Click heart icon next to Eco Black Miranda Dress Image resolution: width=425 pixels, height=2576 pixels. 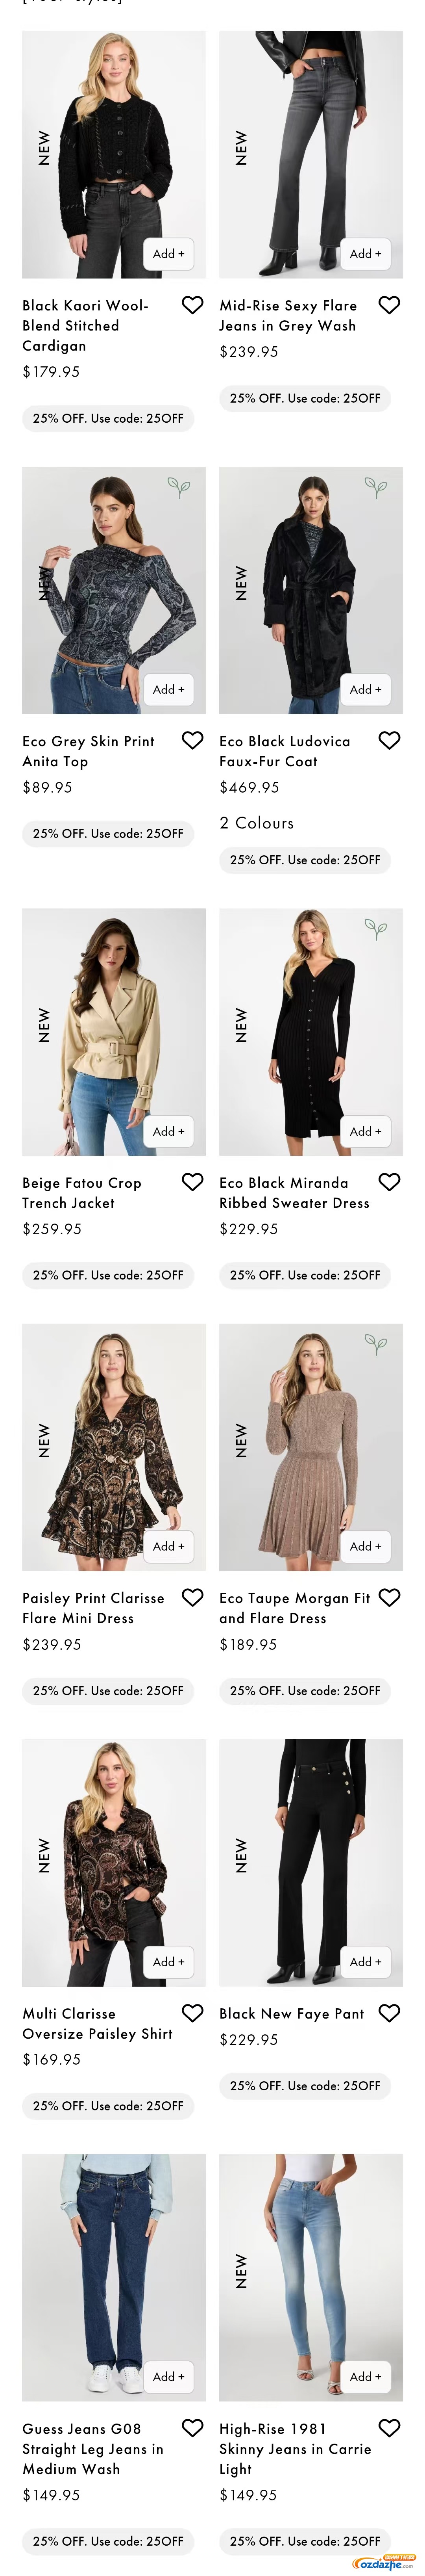click(x=389, y=1182)
